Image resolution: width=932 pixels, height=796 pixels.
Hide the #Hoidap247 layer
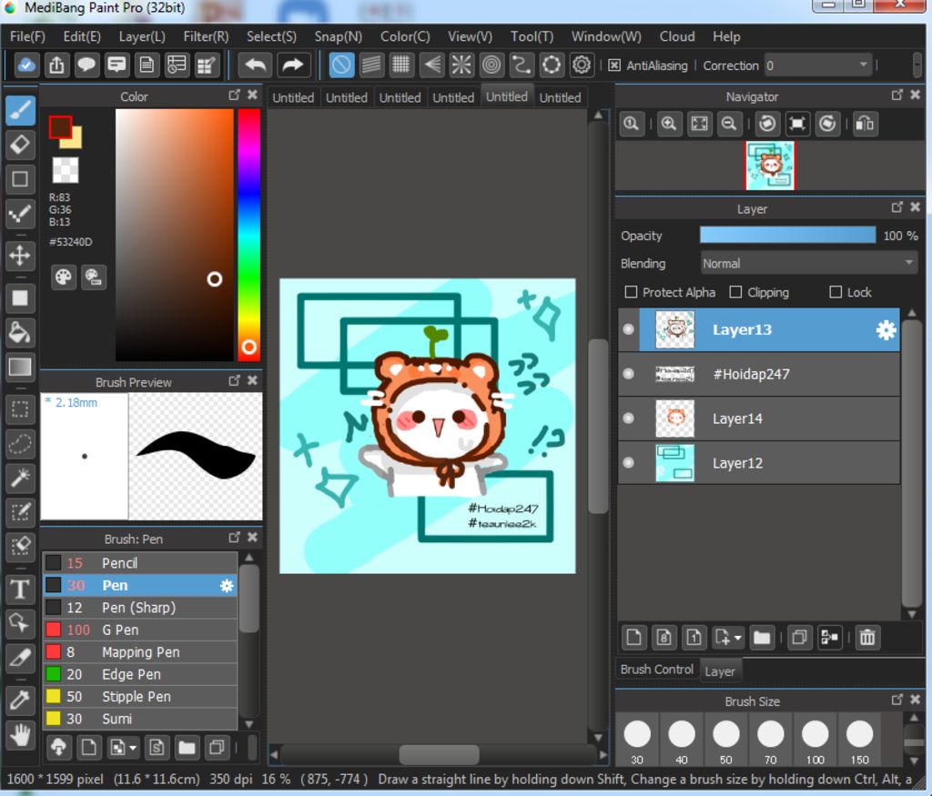tap(628, 374)
